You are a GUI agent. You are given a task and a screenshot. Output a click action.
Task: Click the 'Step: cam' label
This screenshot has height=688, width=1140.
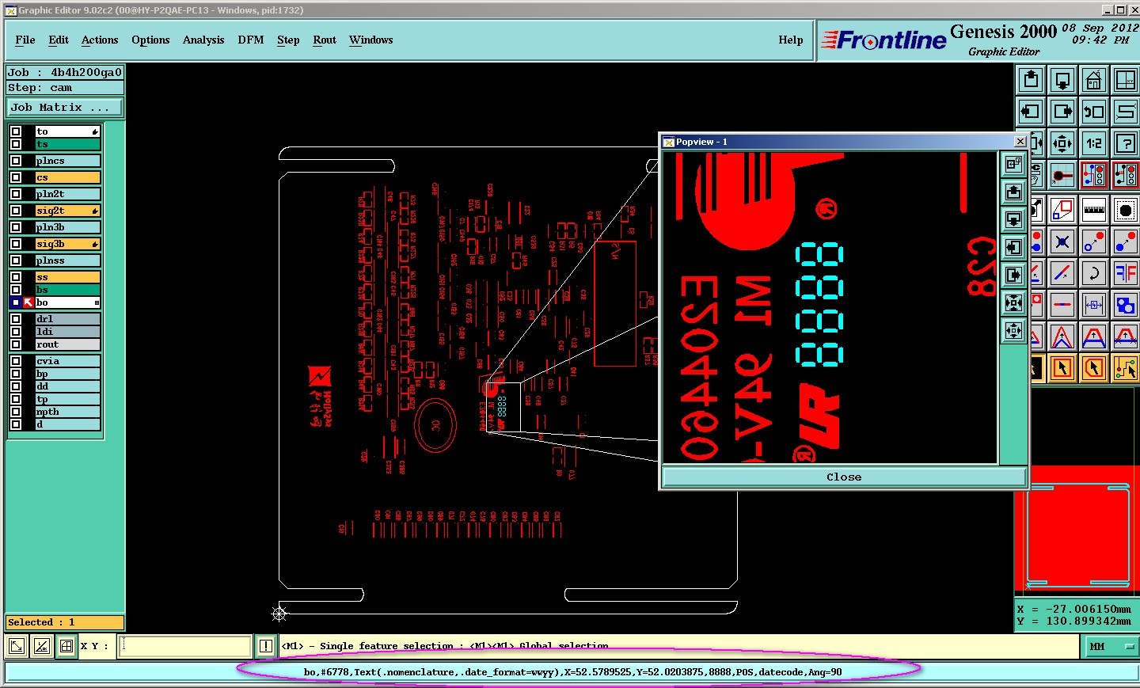coord(40,88)
